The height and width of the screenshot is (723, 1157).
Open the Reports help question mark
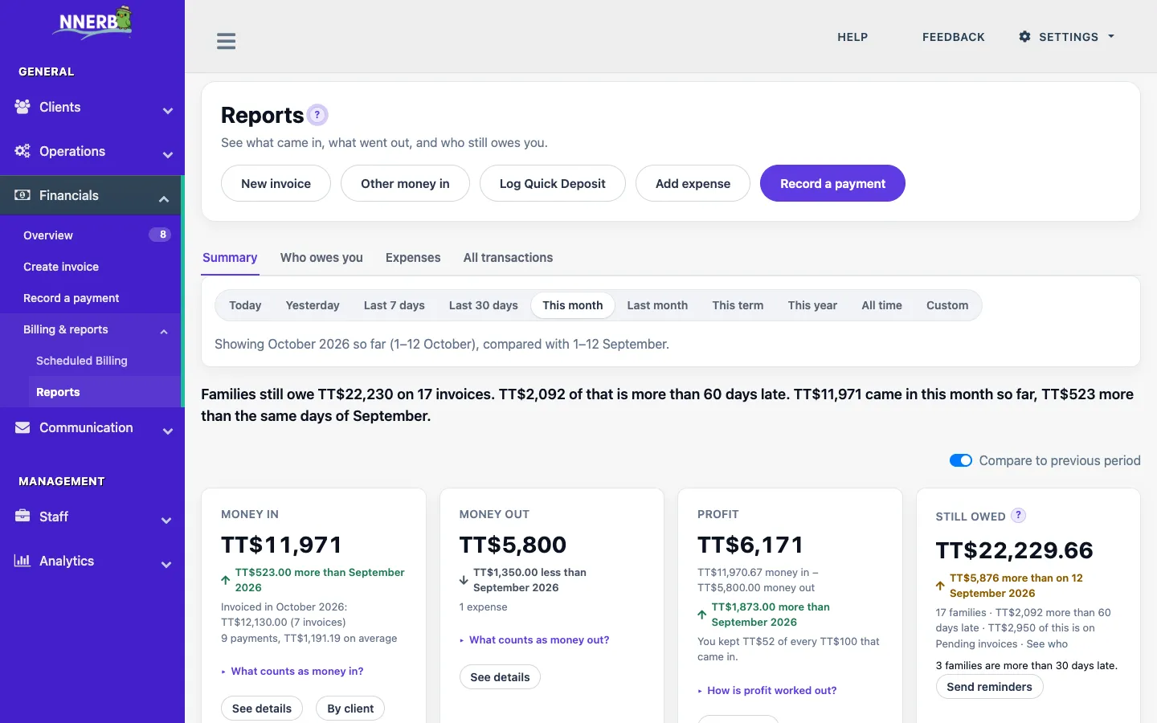317,115
